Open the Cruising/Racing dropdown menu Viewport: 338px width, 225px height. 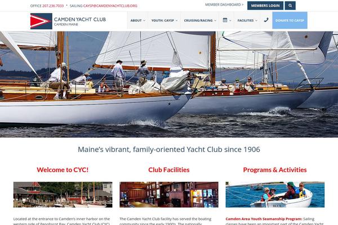pyautogui.click(x=200, y=20)
